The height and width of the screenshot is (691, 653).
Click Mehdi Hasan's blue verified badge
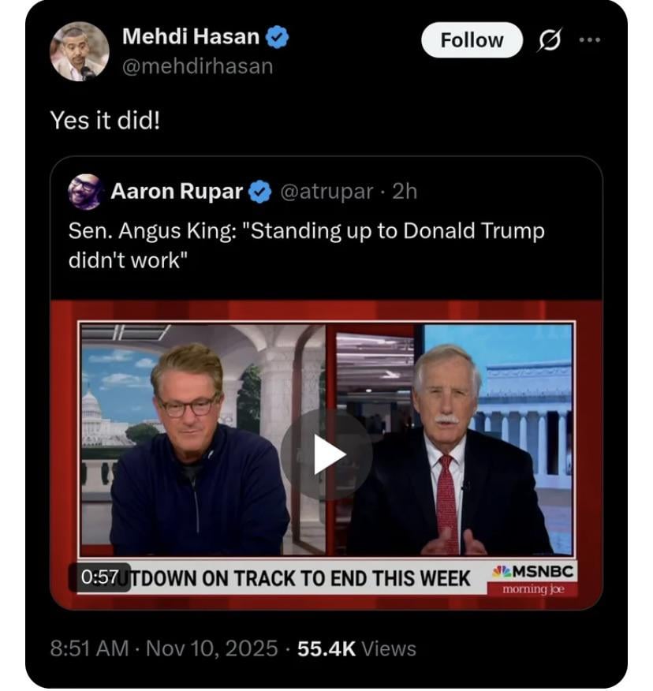[x=277, y=37]
